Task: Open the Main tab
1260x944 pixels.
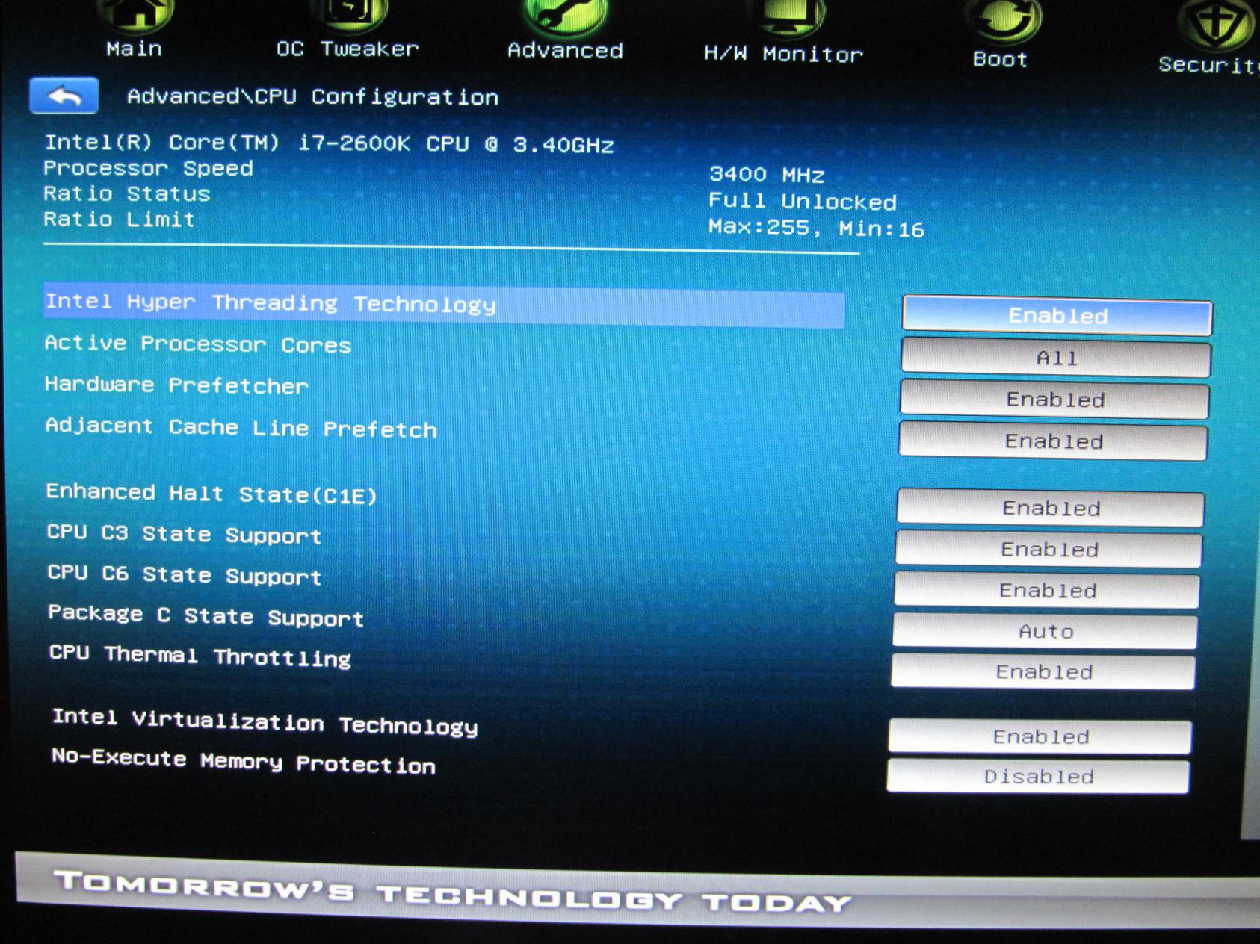Action: click(135, 49)
